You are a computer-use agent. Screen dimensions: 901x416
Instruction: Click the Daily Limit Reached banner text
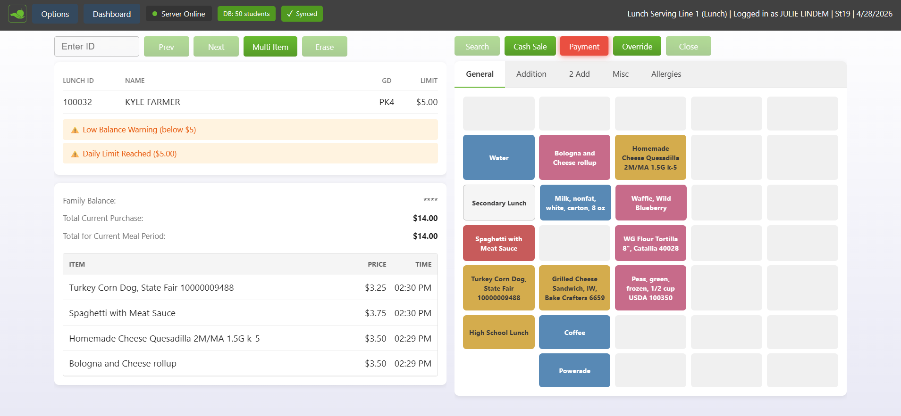tap(129, 154)
